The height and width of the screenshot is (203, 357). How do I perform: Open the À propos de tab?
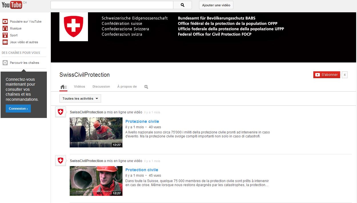127,86
